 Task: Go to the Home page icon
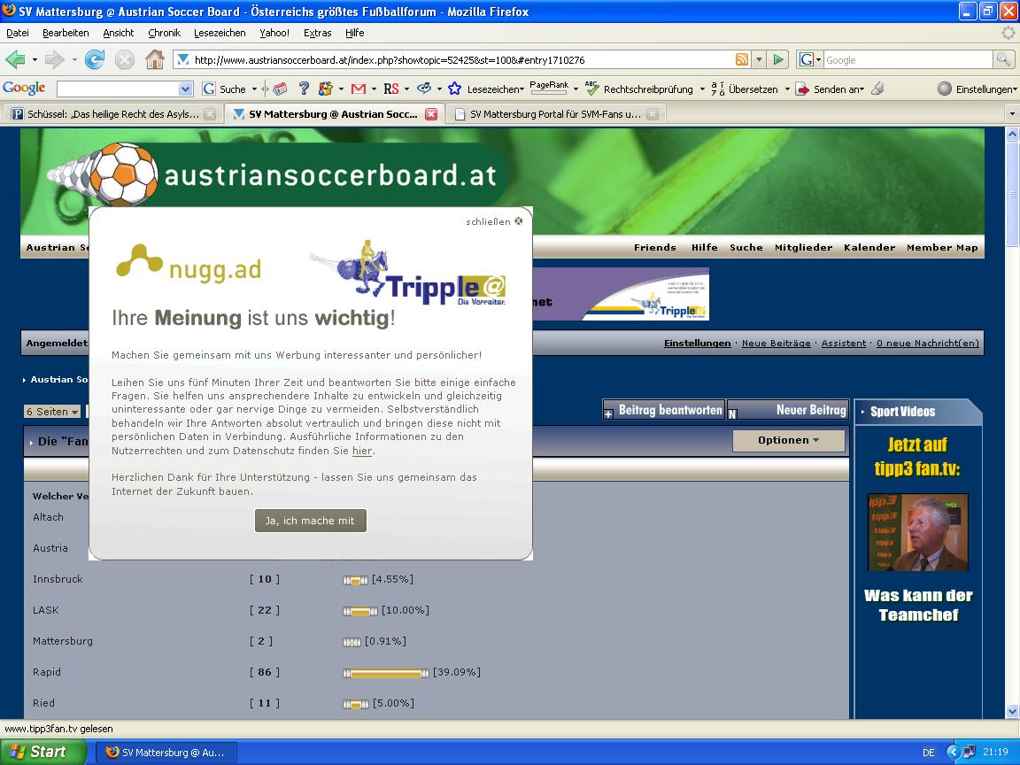(155, 60)
